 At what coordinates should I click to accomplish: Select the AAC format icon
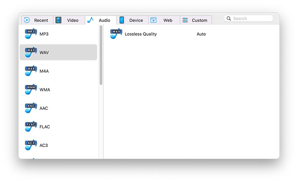coord(31,108)
